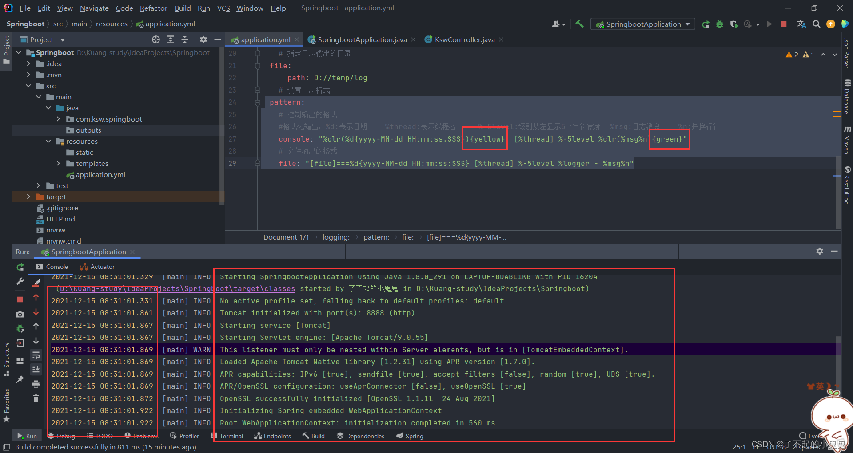Open the Terminal tool window

[x=227, y=436]
